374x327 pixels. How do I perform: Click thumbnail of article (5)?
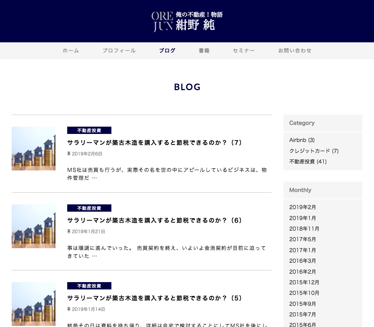tap(34, 304)
